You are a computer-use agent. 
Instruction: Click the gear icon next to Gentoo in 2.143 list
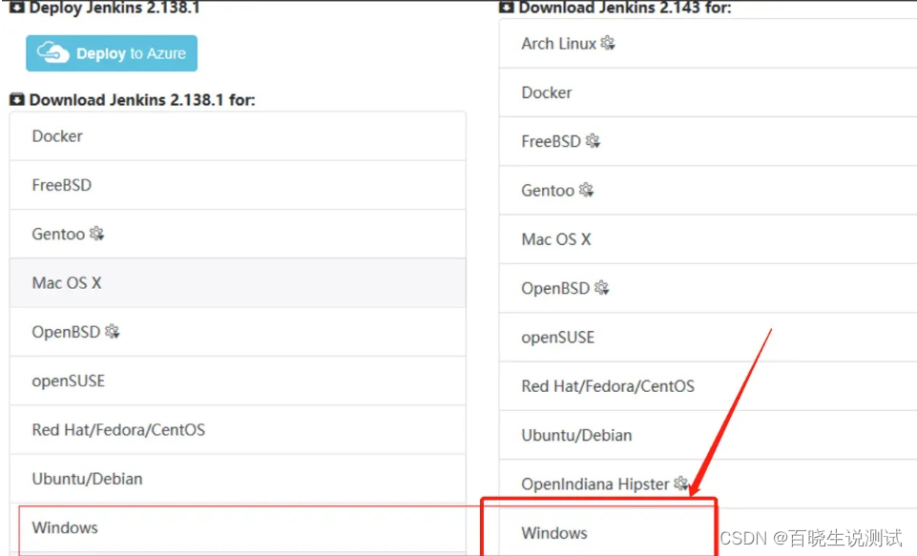(x=586, y=190)
